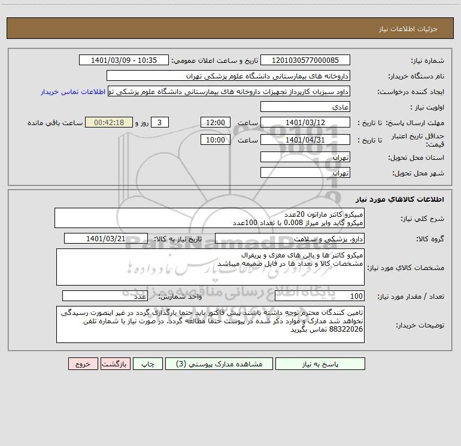
Task: Click response deadline time 12:00
Action: click(x=215, y=122)
